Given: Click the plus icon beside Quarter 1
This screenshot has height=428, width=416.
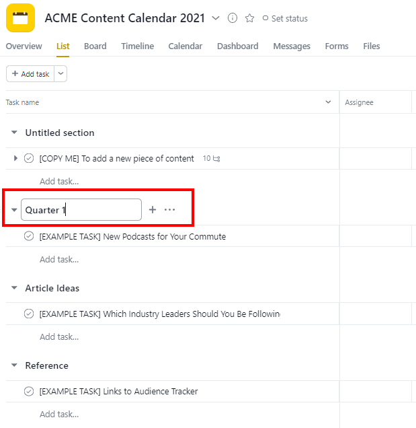Looking at the screenshot, I should pos(153,210).
